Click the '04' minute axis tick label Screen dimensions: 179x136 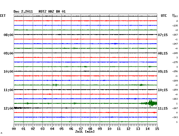[52, 129]
